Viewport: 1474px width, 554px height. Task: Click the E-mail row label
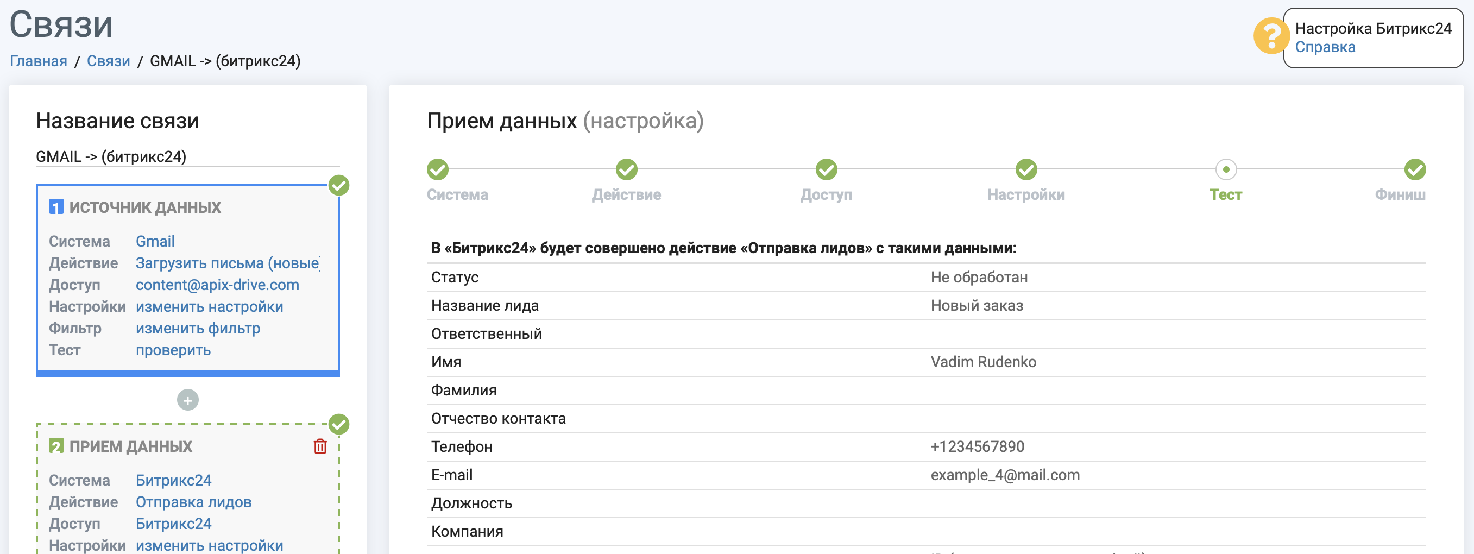point(451,475)
